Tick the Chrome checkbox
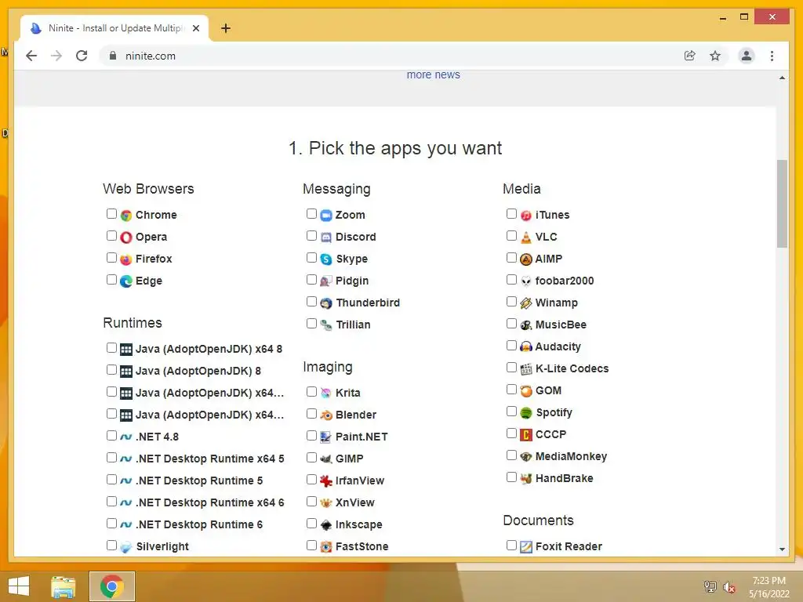Viewport: 803px width, 602px height. pyautogui.click(x=111, y=213)
